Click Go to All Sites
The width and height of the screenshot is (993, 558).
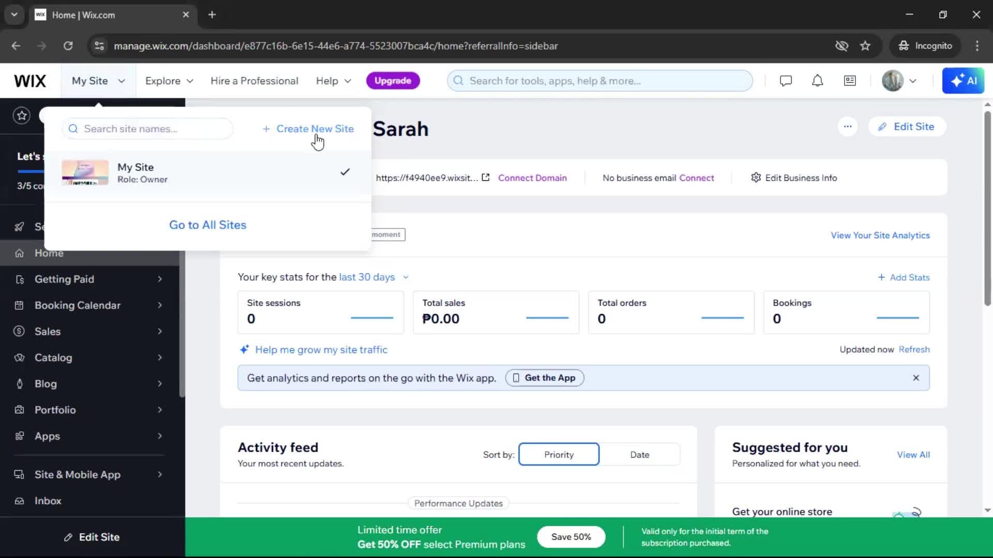pyautogui.click(x=207, y=225)
